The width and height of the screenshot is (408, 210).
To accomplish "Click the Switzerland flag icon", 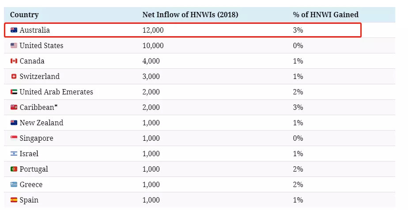I will point(14,76).
